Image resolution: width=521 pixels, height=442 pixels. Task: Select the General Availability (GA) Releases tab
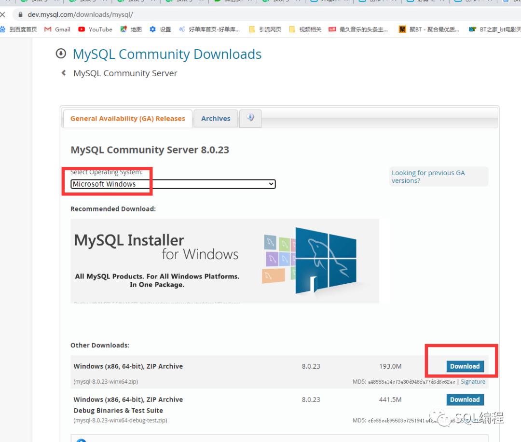pos(127,119)
